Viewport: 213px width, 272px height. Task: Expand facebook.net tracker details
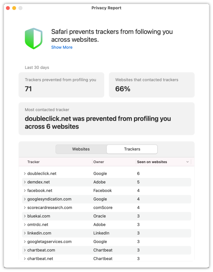click(25, 190)
